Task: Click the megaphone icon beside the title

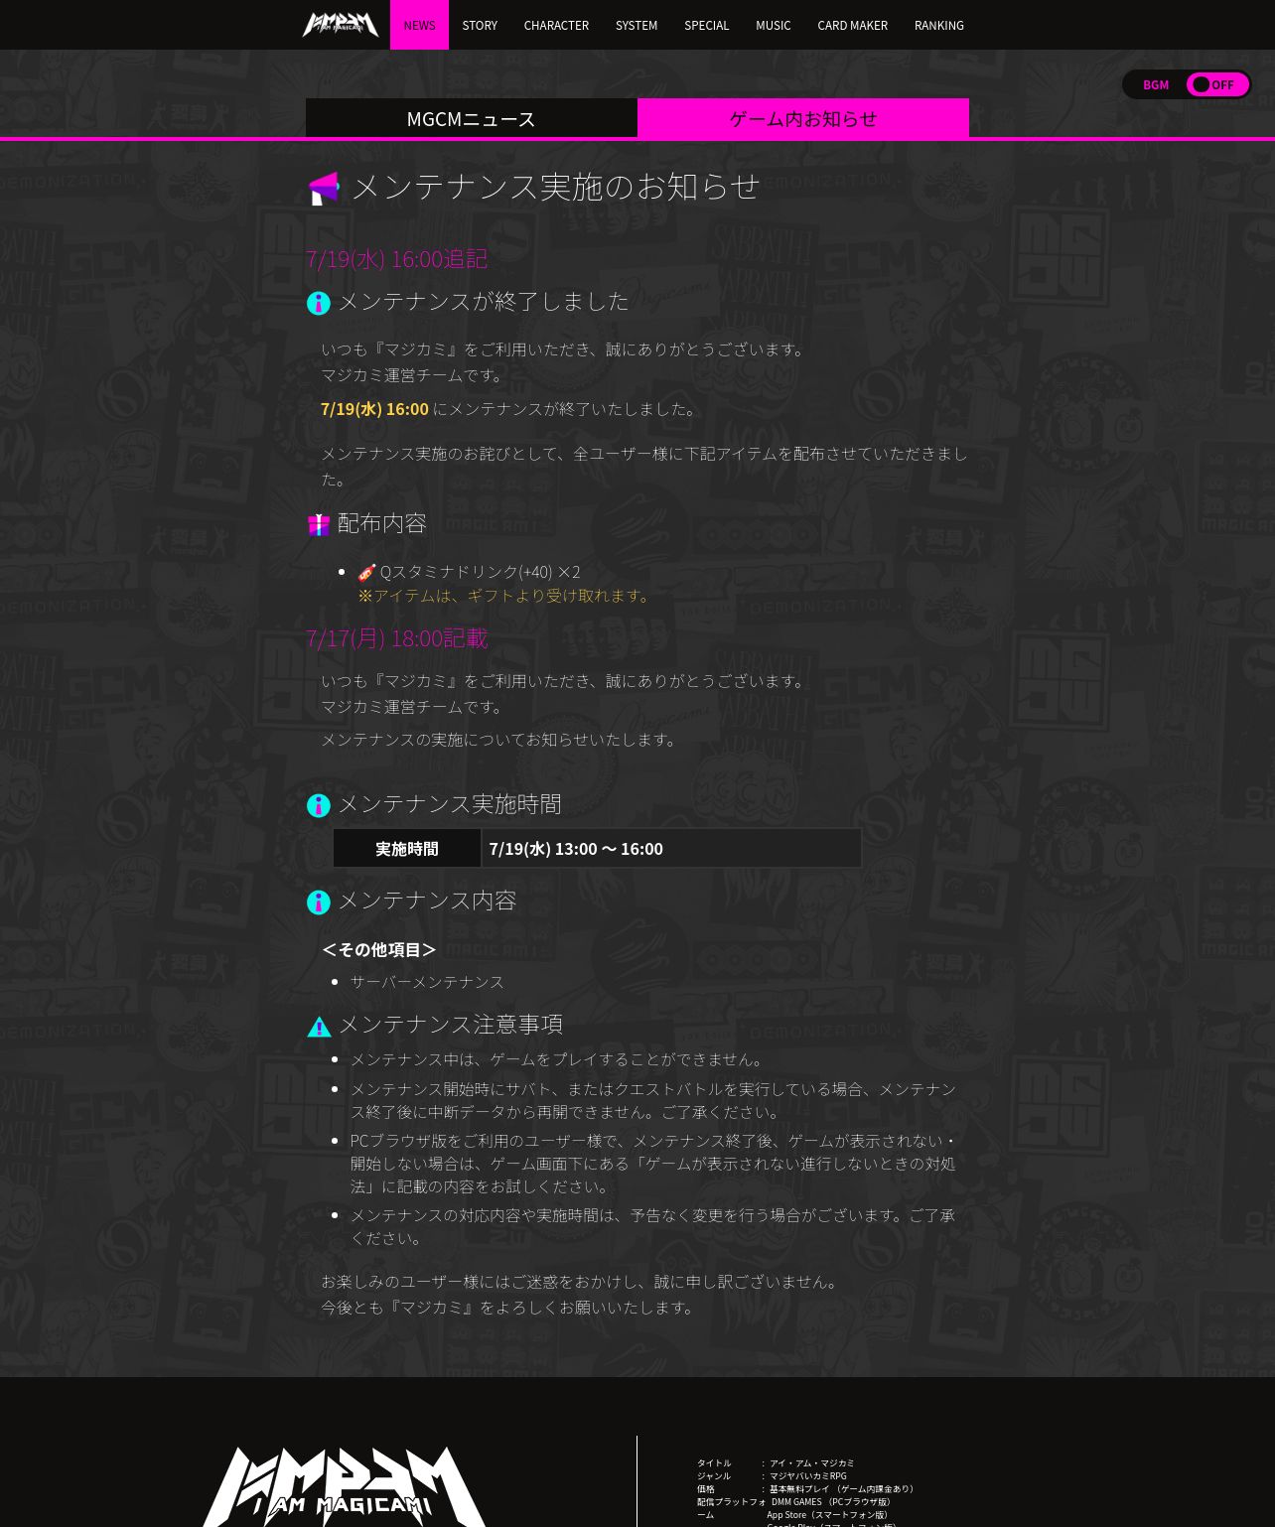Action: pos(324,188)
